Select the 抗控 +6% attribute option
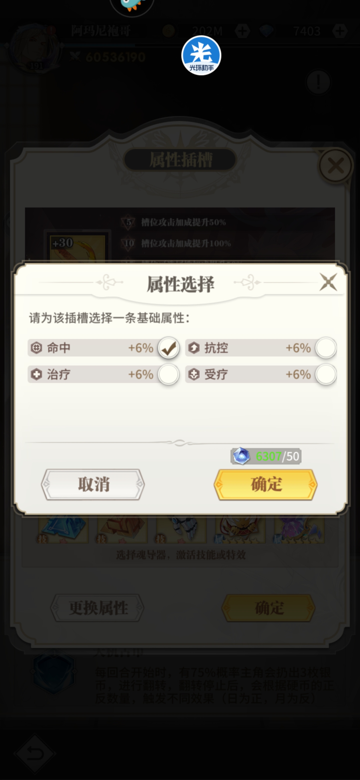This screenshot has height=780, width=360. pos(326,348)
